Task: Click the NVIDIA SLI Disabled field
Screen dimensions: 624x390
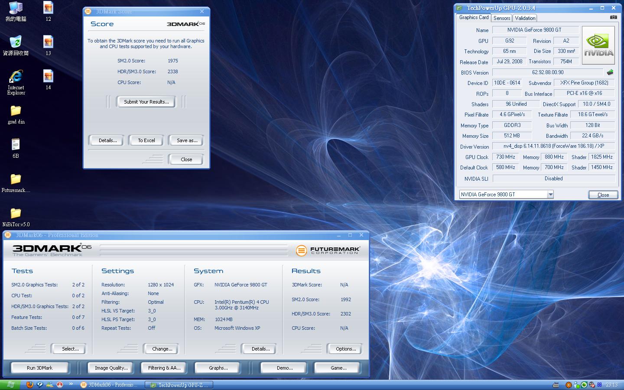Action: pos(553,179)
